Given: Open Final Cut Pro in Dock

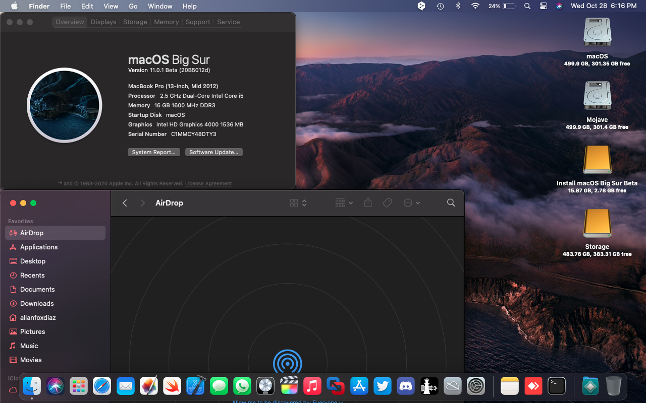Looking at the screenshot, I should click(289, 386).
